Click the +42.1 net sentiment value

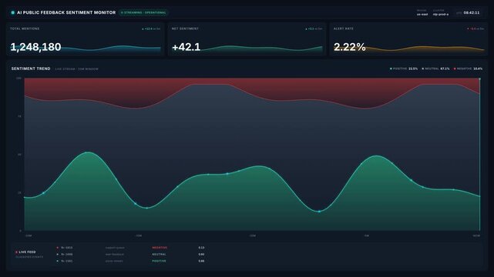point(187,47)
